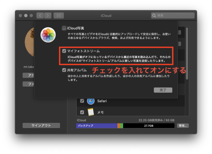
Task: Click the orange storage bar segment
Action: click(119, 126)
